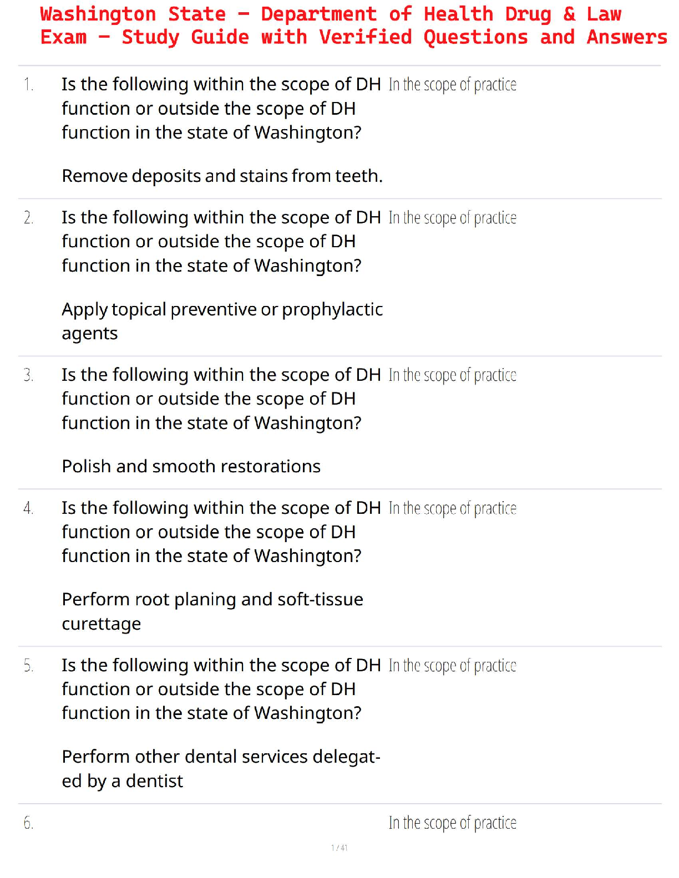Click 'Perform other dental services delegated by a dentist'
Viewport: 679px width, 878px height.
click(221, 768)
